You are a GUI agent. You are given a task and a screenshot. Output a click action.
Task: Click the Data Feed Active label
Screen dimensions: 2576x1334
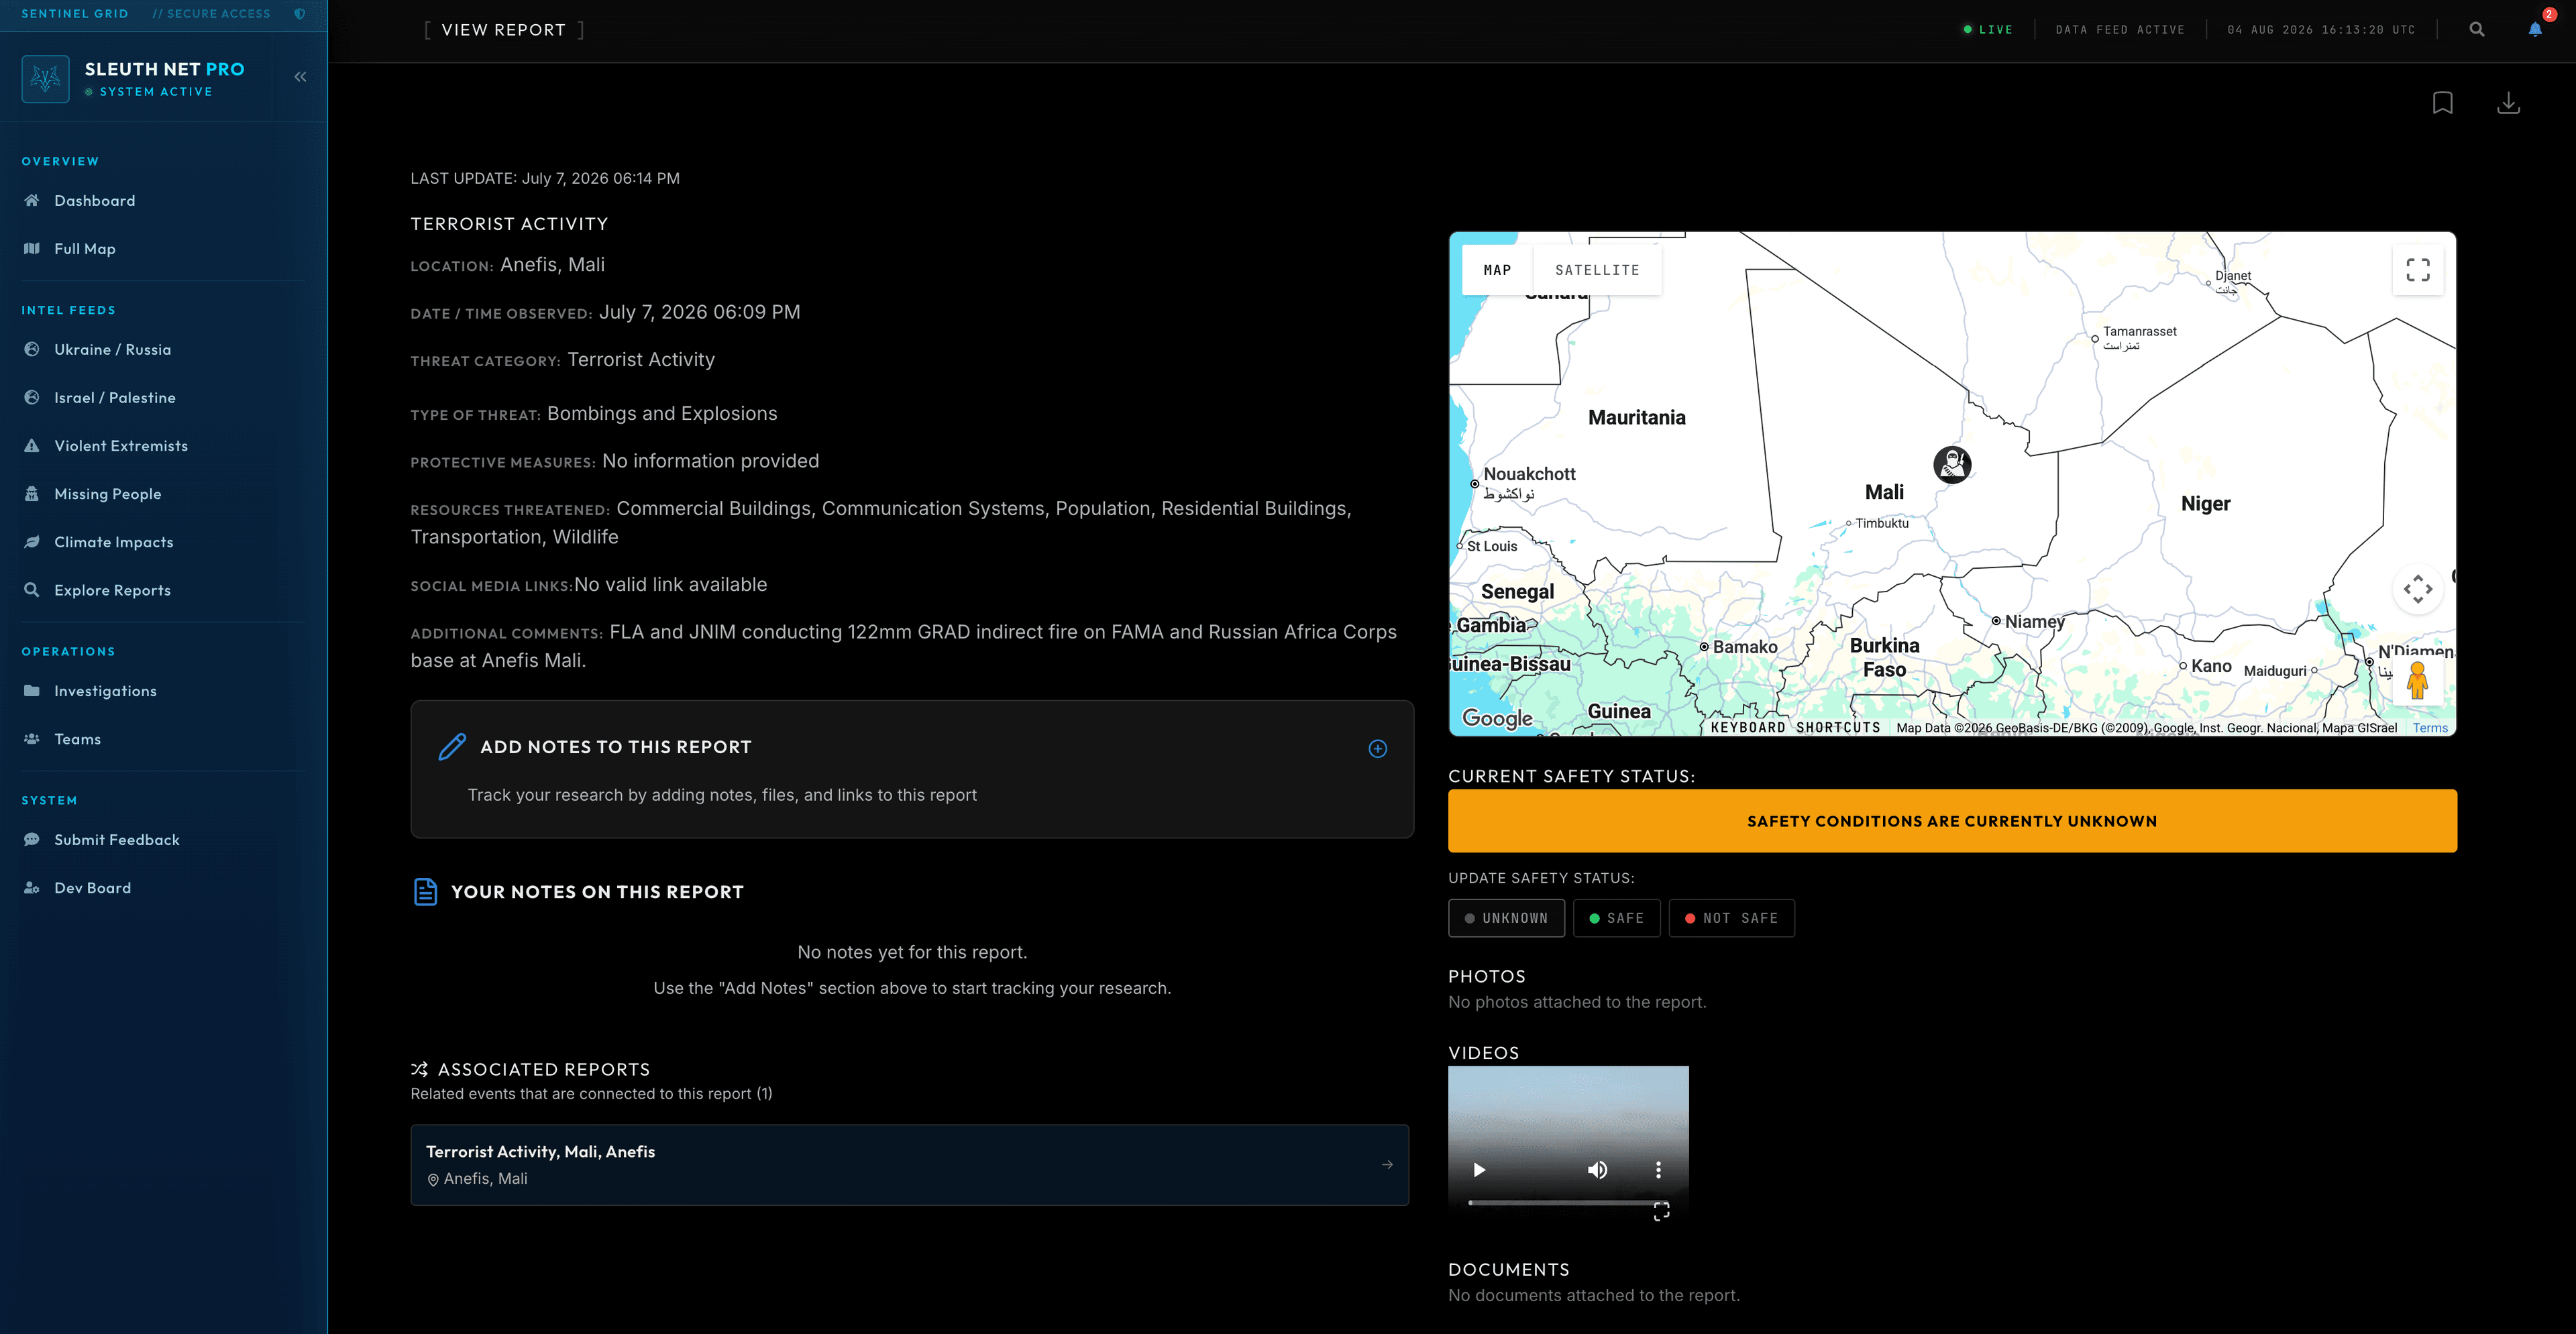2119,30
